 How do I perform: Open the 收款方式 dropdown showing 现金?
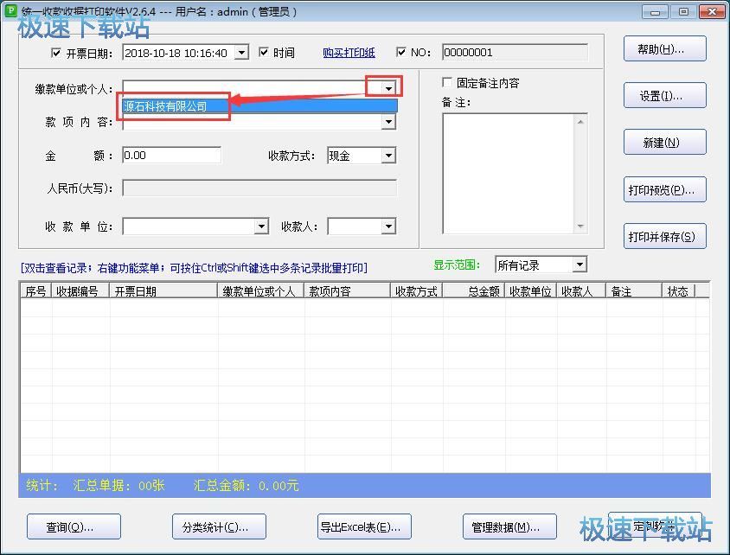tap(388, 156)
